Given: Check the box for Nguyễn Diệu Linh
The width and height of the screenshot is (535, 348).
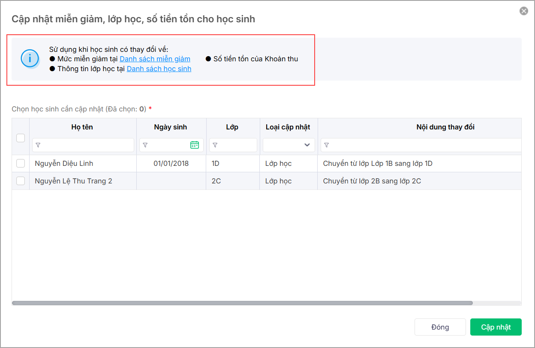Looking at the screenshot, I should click(x=21, y=163).
